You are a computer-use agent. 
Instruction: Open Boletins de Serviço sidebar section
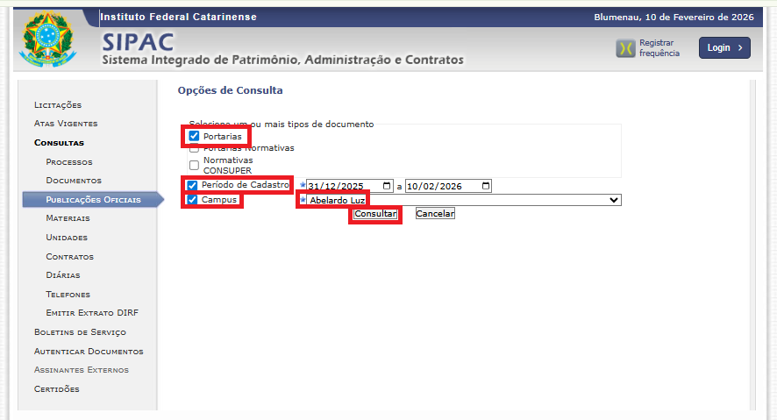[80, 332]
